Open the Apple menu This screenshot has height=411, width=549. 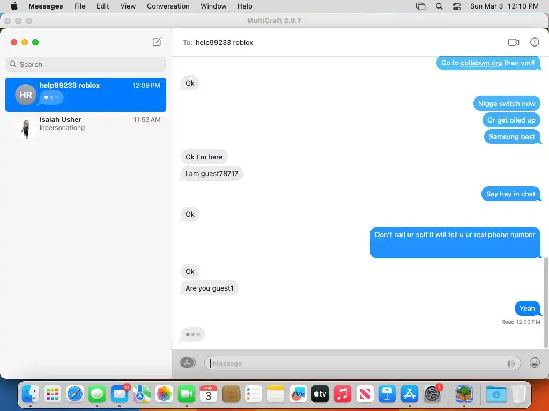[x=14, y=6]
